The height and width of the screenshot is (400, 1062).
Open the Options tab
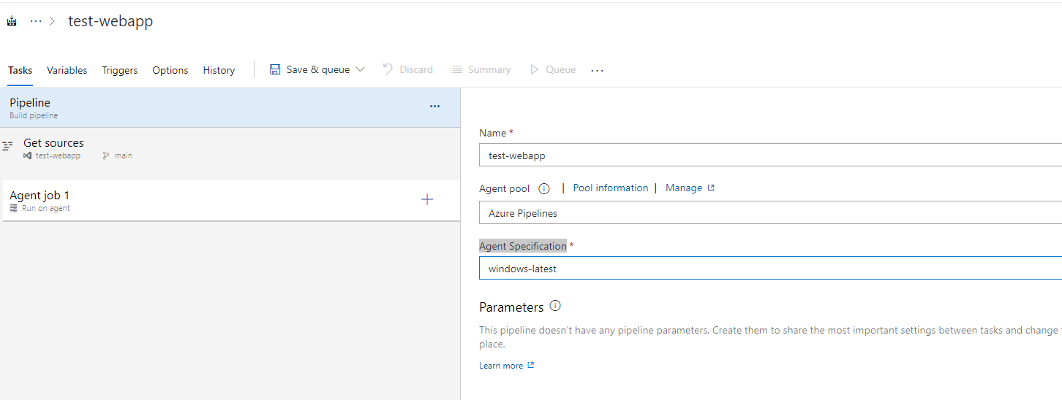click(170, 70)
